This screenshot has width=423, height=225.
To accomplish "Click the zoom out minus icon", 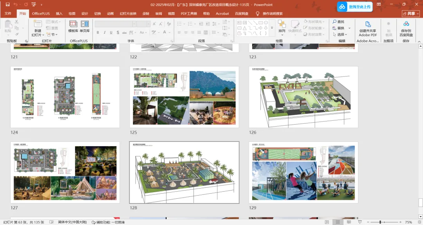I will [x=368, y=222].
